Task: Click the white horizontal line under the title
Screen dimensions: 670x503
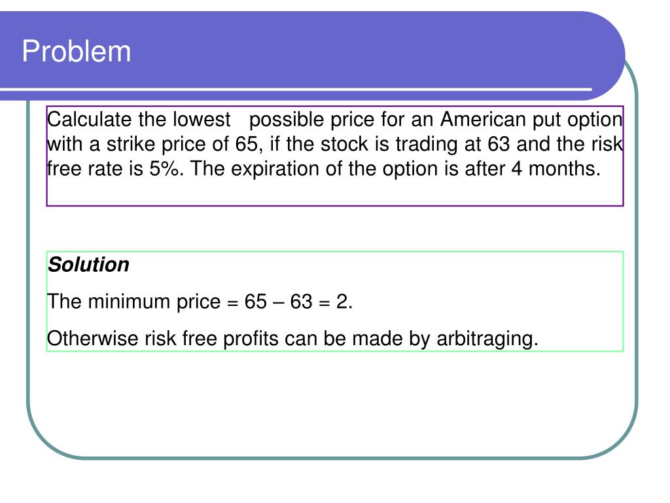Action: (296, 89)
